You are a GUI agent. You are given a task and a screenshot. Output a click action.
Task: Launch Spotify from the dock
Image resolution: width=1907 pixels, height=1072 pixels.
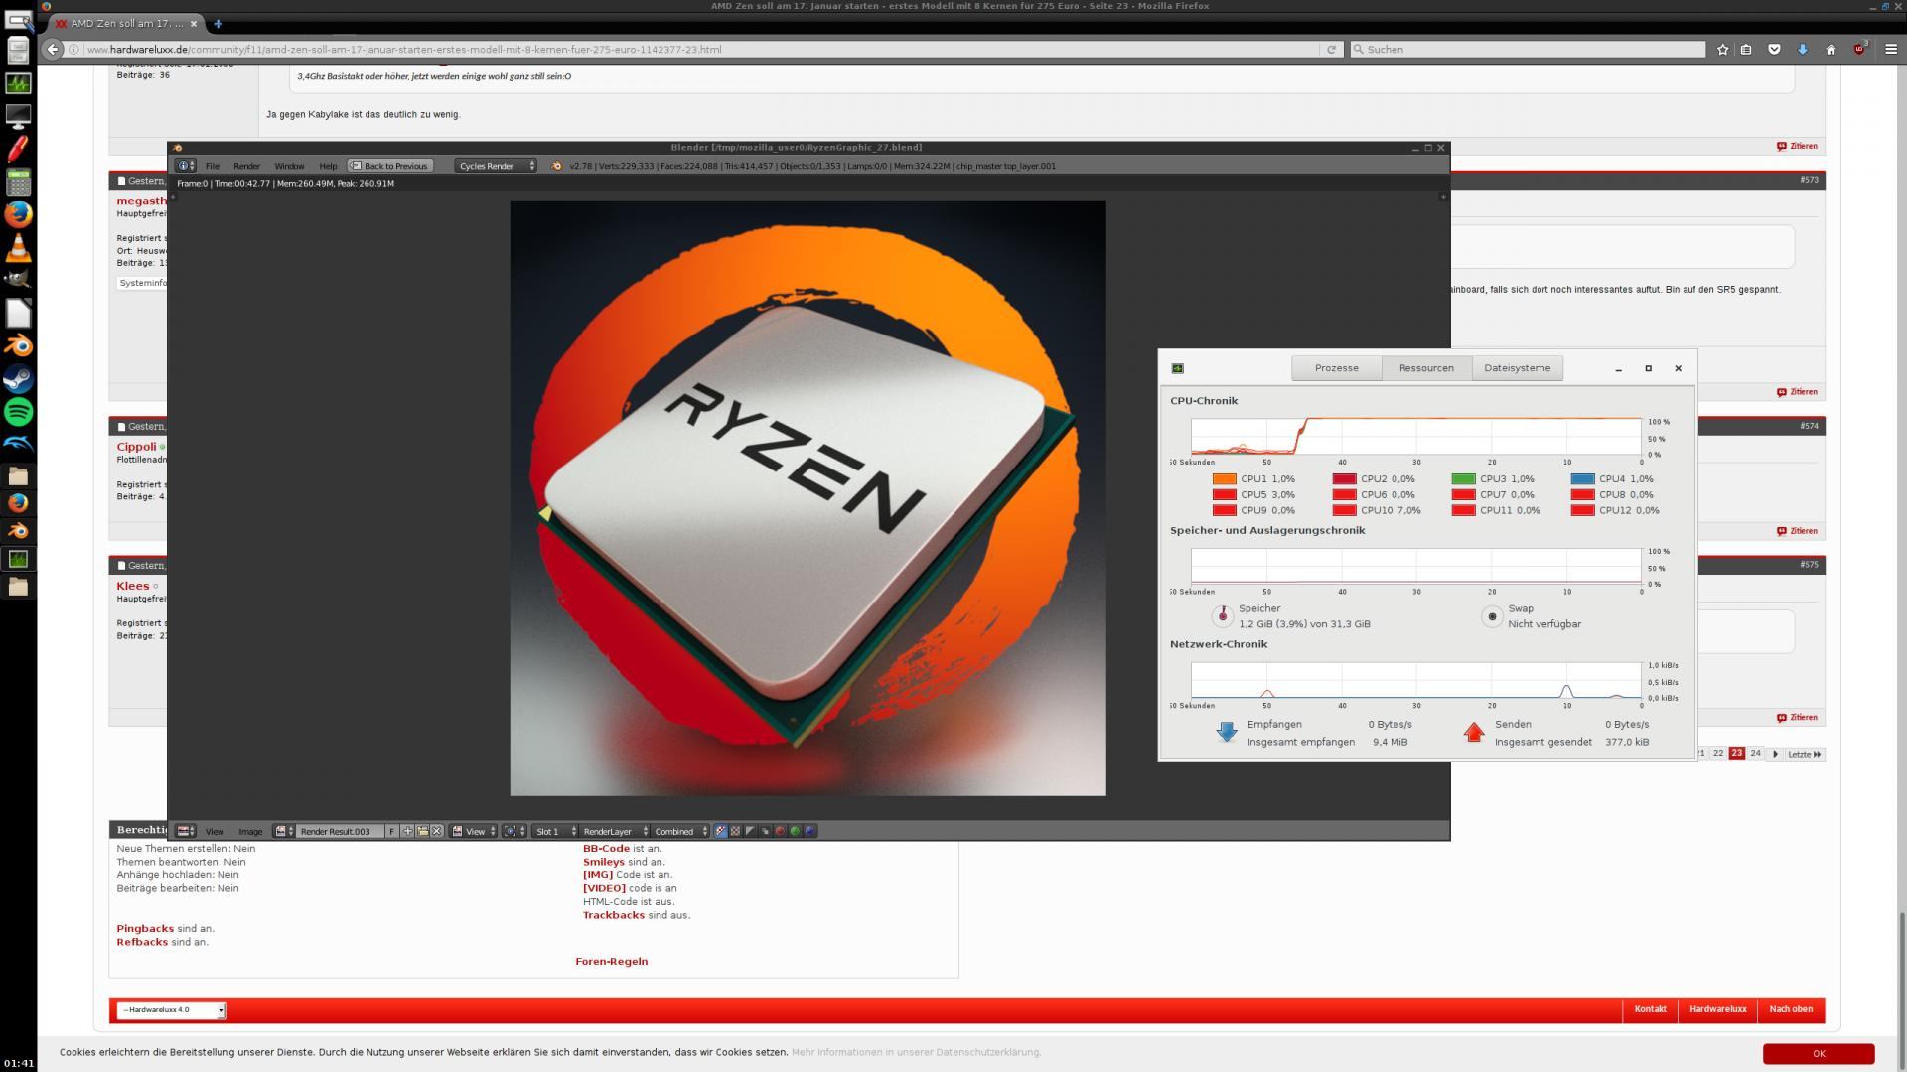pyautogui.click(x=18, y=411)
